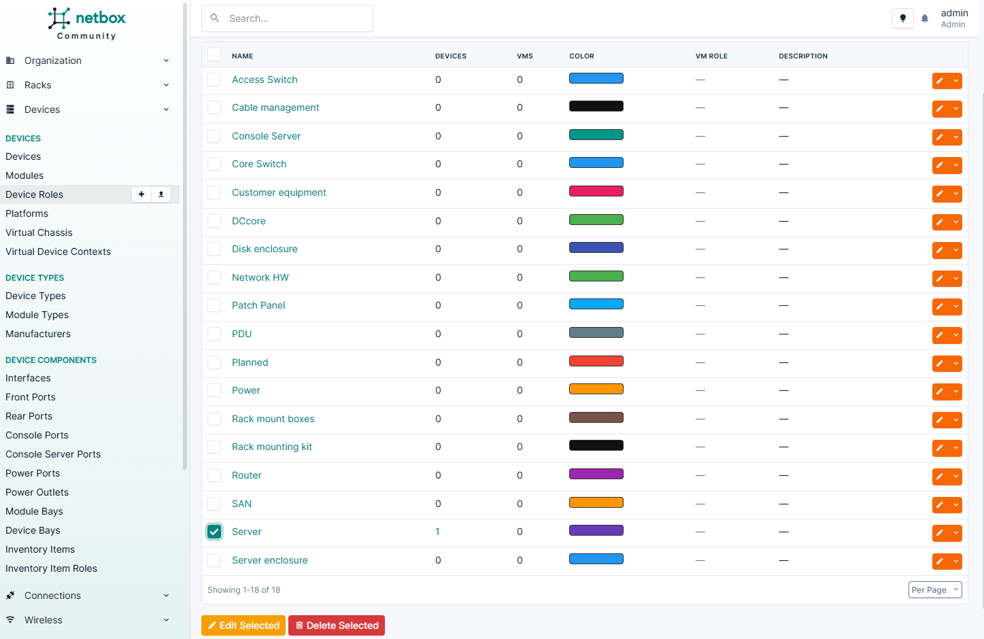Open the action dropdown arrow for Patch Panel
Viewport: 984px width, 639px height.
(956, 307)
